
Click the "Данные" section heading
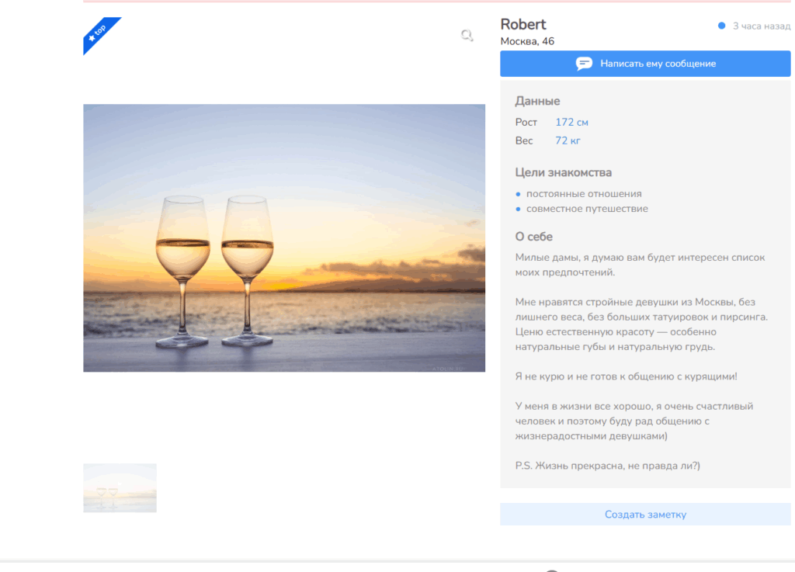(x=537, y=101)
